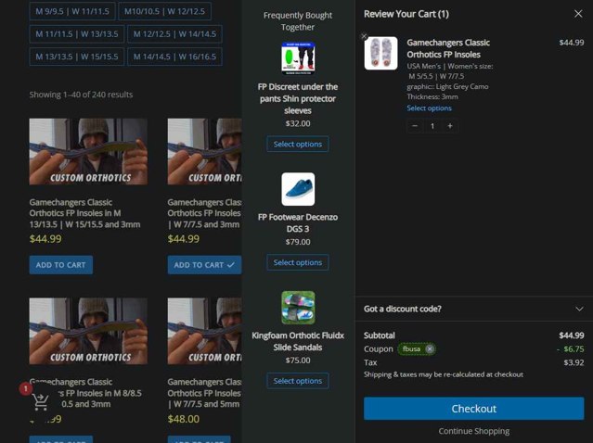Click 'Showing 1–40 of 240 results' text
This screenshot has width=593, height=443.
click(x=81, y=95)
